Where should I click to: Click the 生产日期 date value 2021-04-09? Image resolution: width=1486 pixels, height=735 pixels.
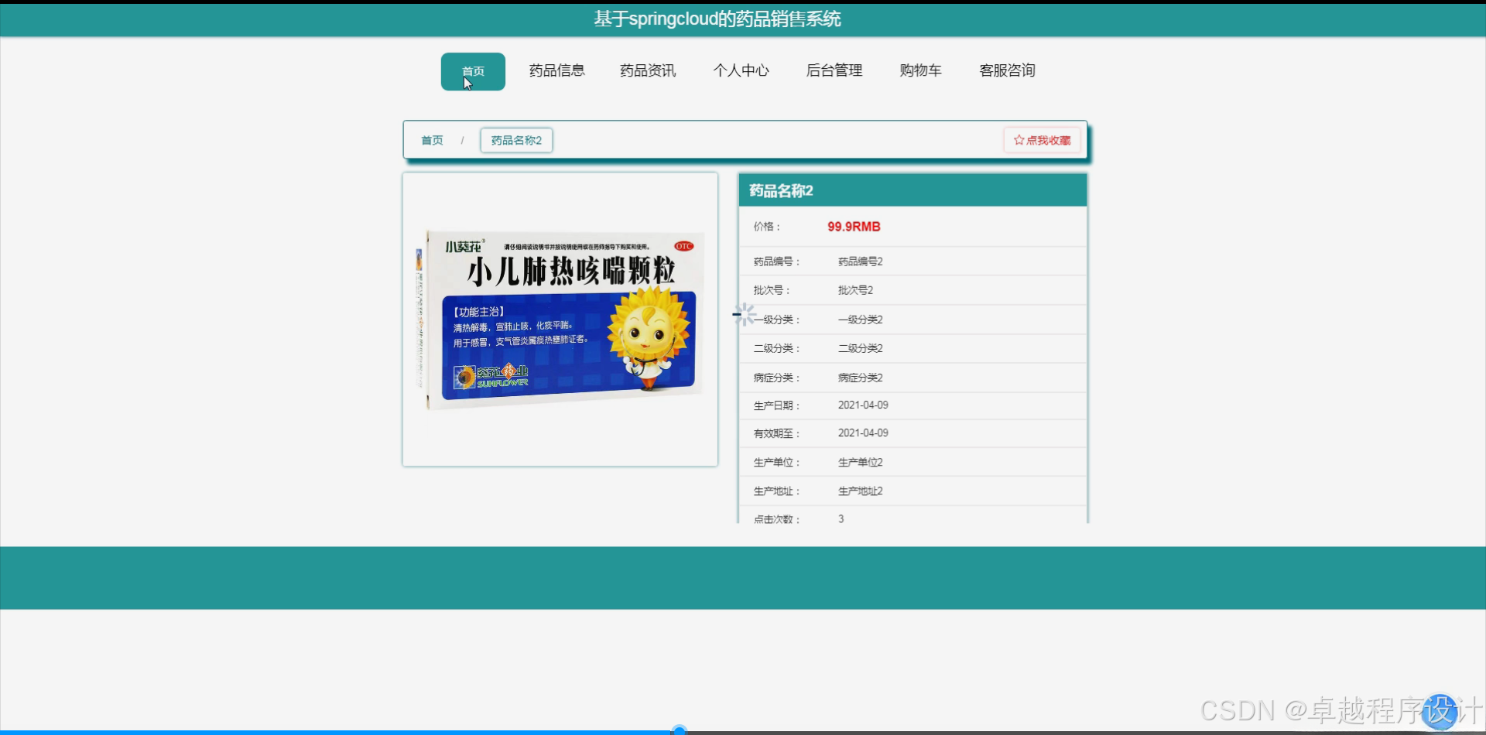(x=863, y=405)
